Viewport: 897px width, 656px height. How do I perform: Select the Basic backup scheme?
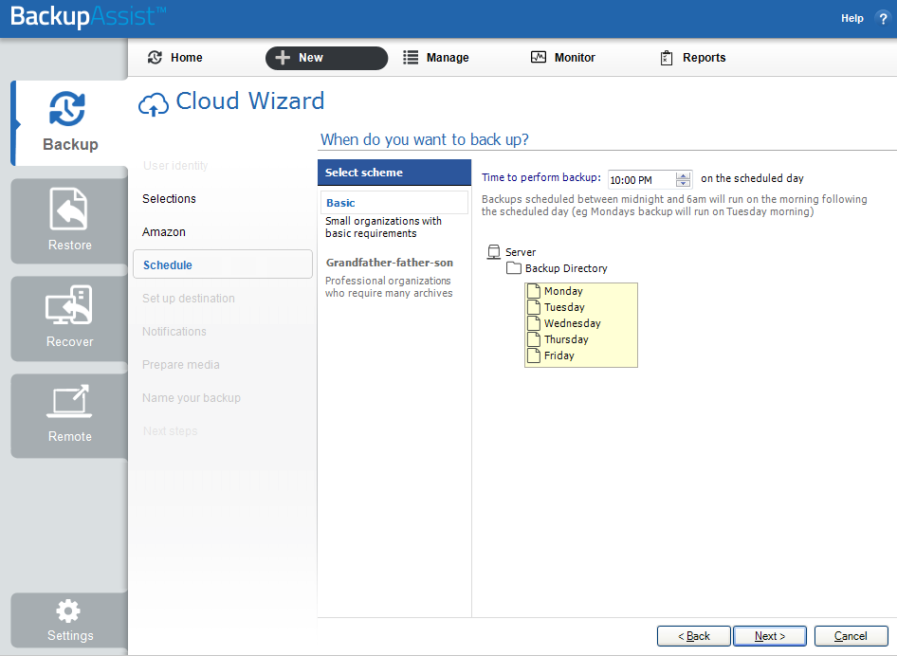394,203
